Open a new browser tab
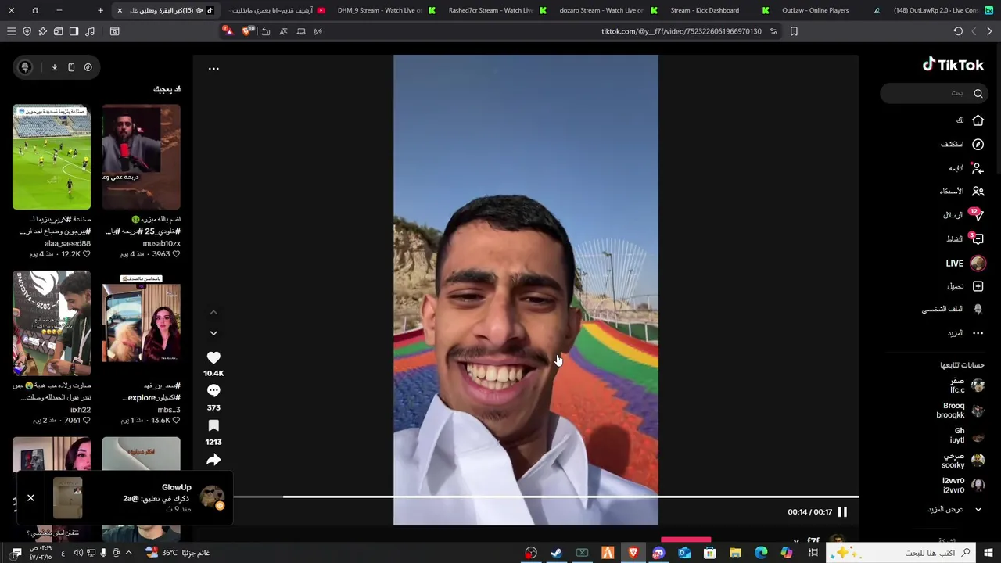 [x=100, y=10]
